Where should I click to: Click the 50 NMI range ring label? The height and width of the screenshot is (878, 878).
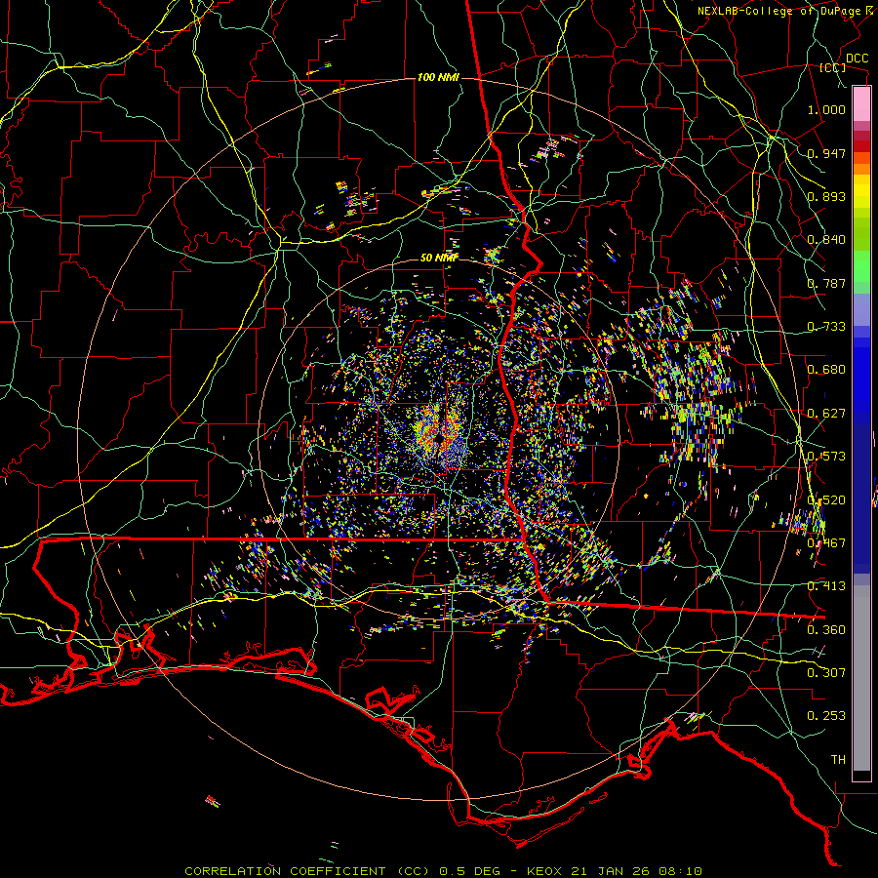(x=440, y=259)
